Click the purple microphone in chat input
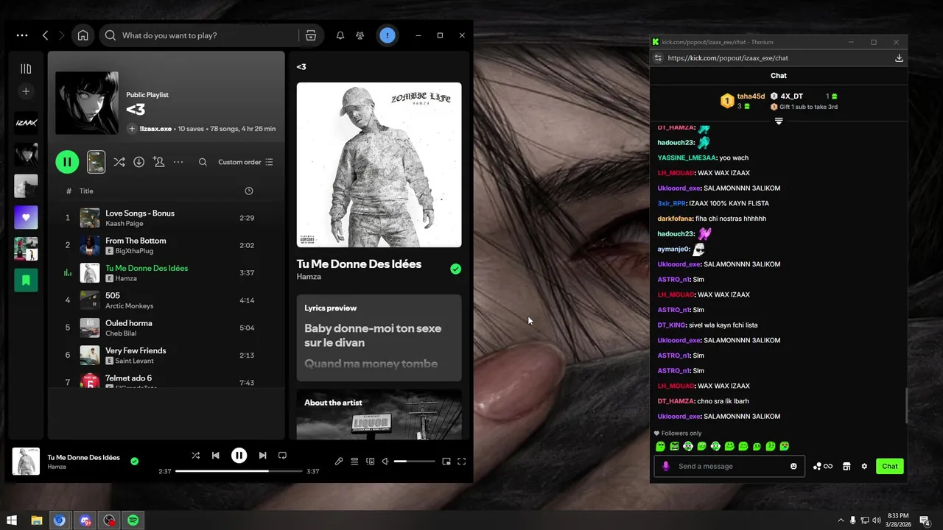The height and width of the screenshot is (530, 943). point(666,466)
